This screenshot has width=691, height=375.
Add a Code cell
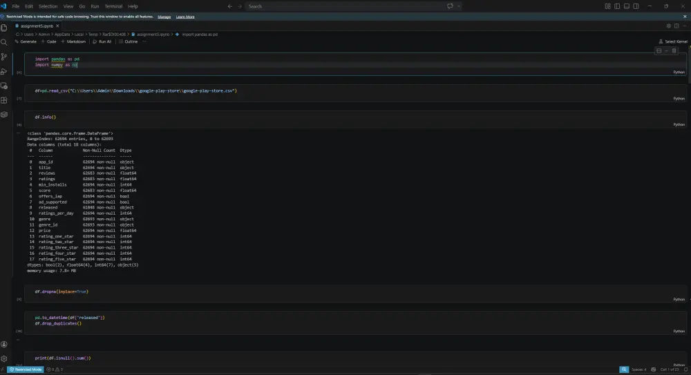(x=48, y=41)
